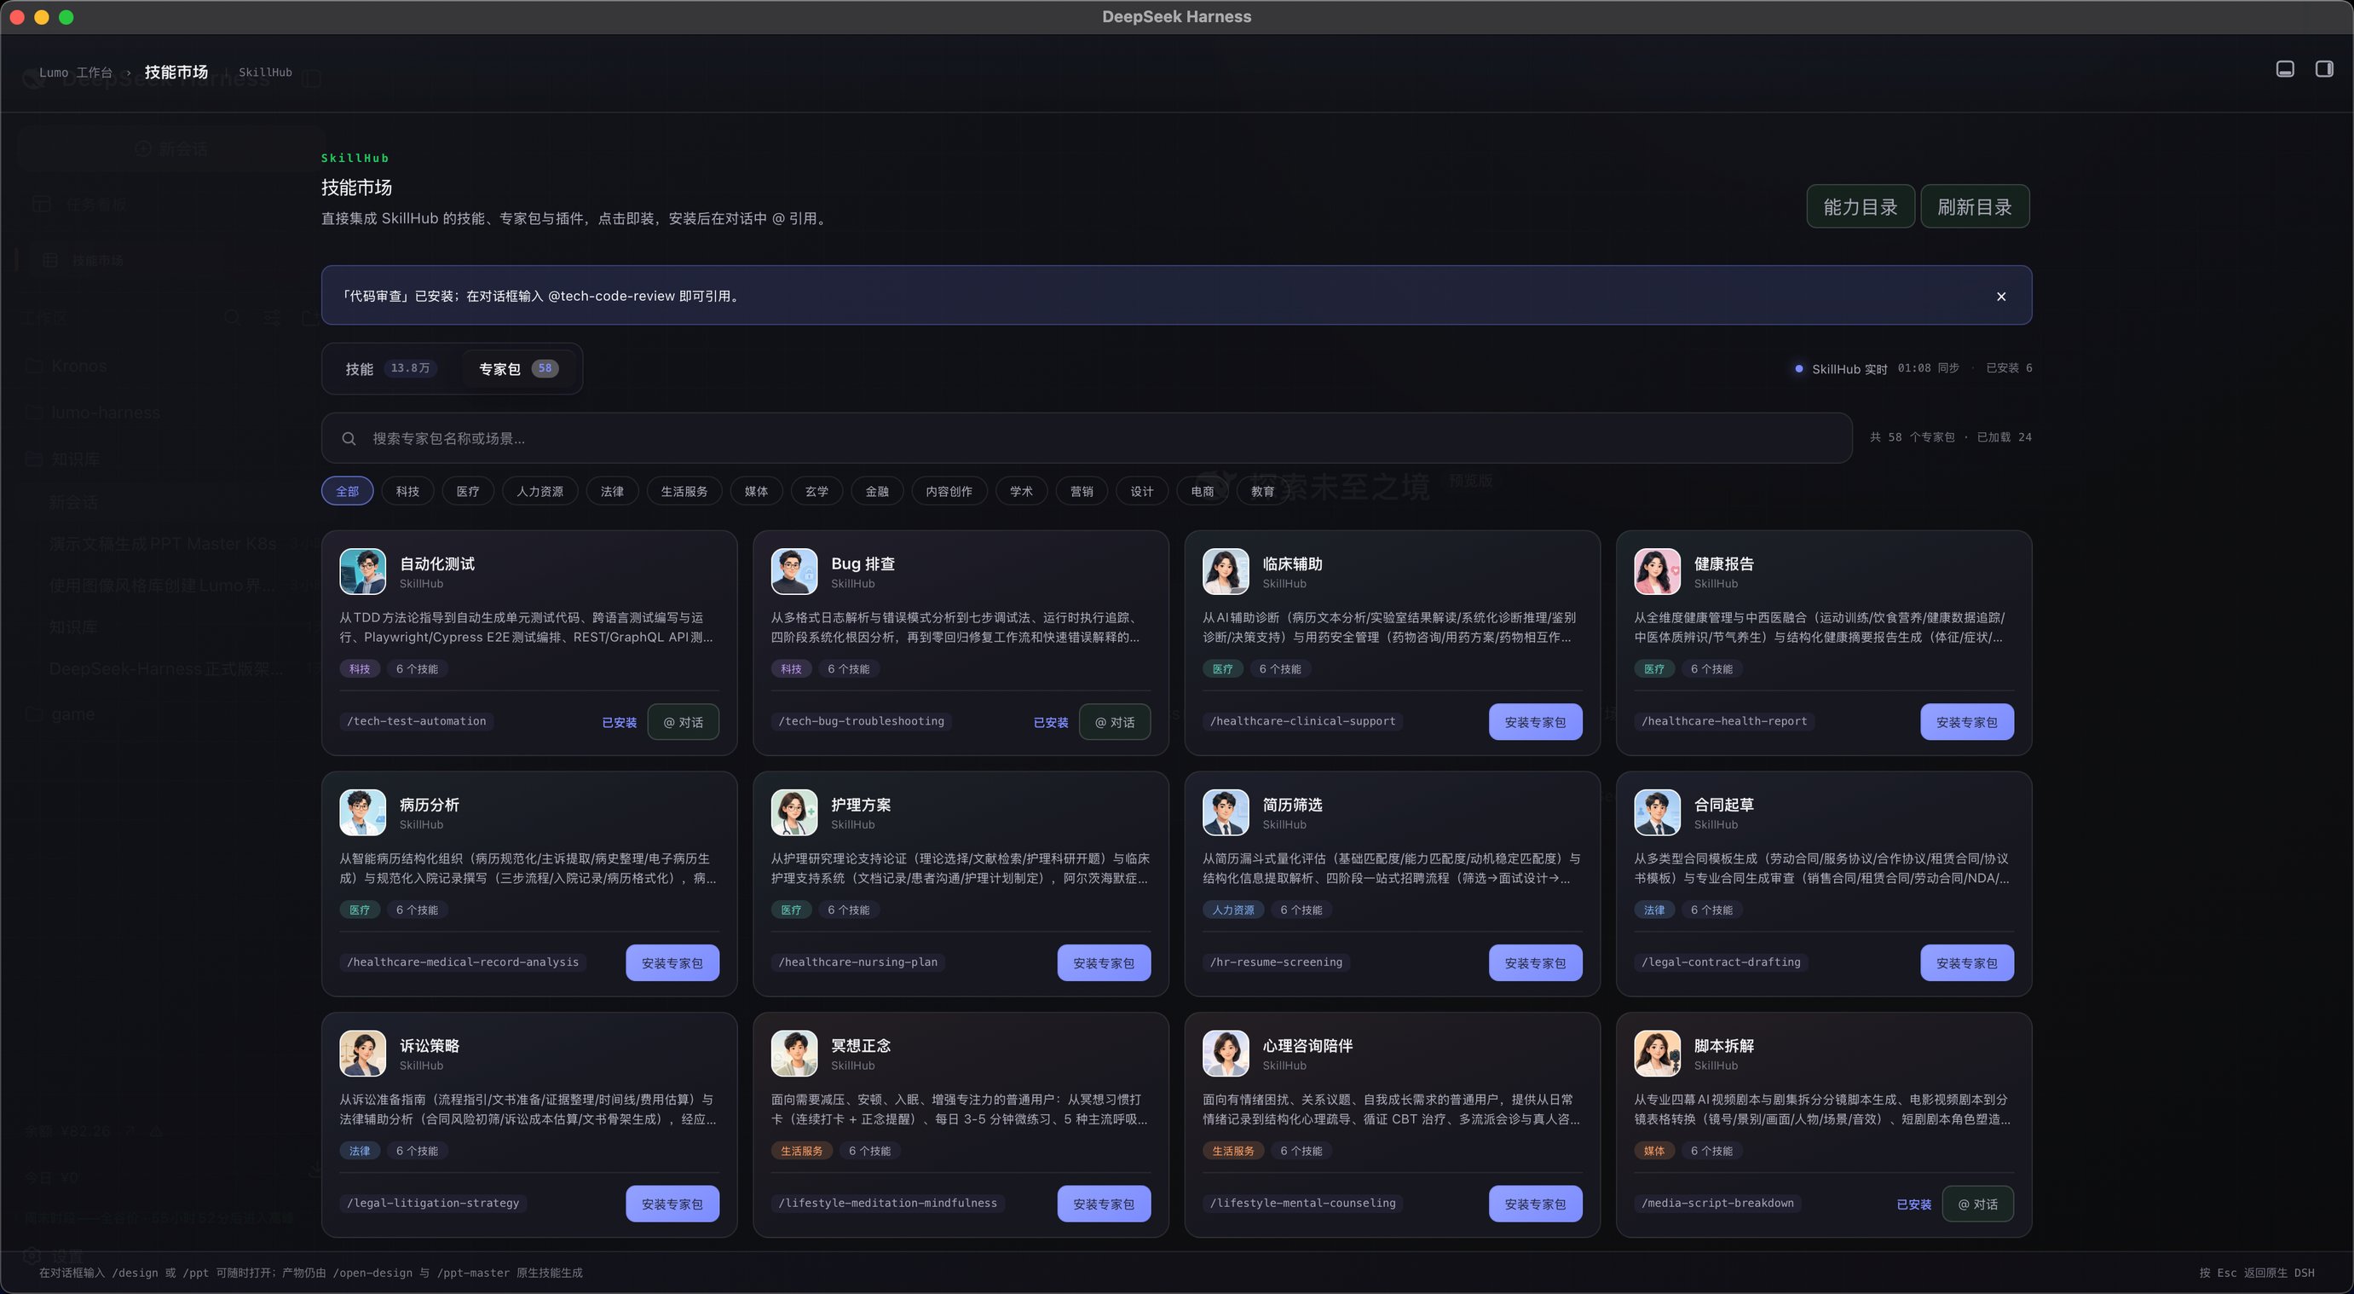
Task: Install the 简历筛选 expert pack
Action: [1535, 963]
